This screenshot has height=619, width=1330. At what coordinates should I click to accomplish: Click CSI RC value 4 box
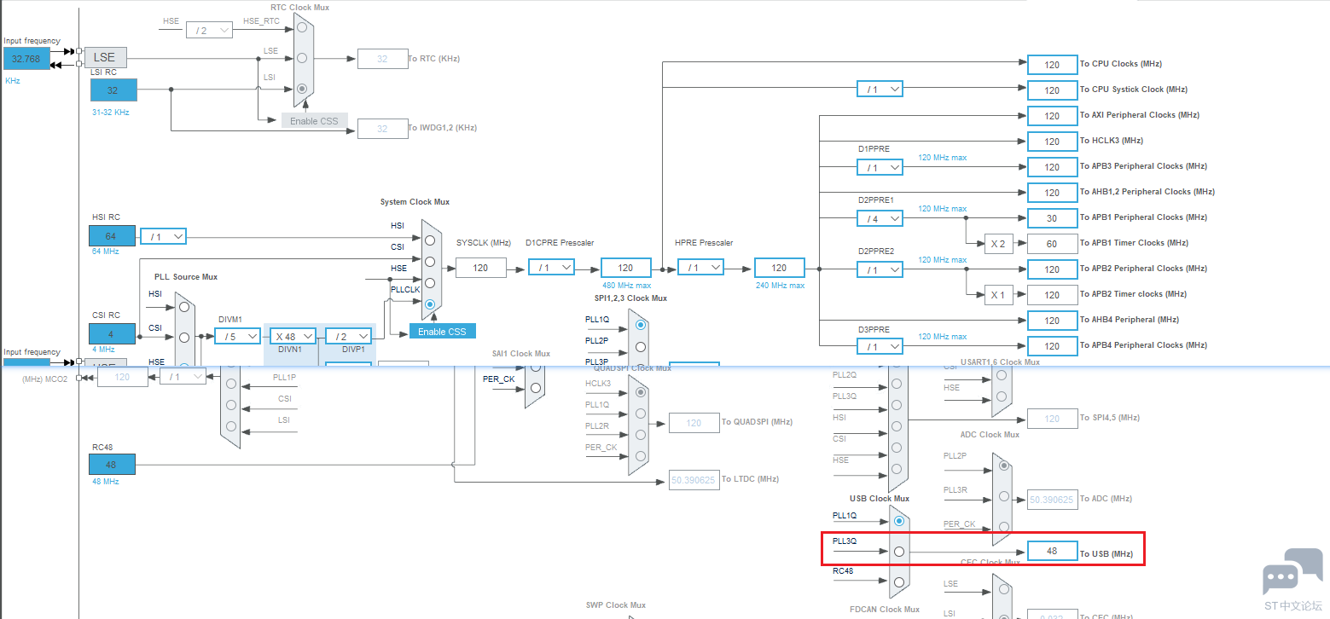pos(113,333)
